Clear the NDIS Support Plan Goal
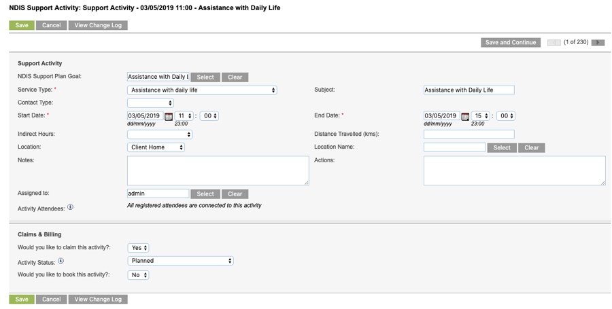612x309 pixels. (235, 77)
